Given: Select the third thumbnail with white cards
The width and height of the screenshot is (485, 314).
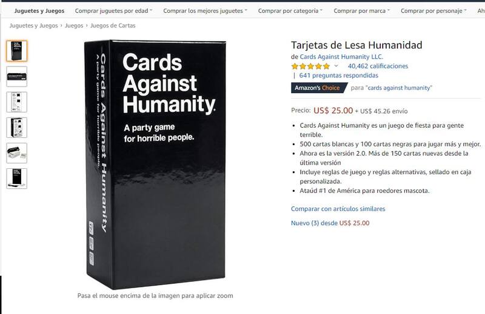Looking at the screenshot, I should [x=17, y=102].
